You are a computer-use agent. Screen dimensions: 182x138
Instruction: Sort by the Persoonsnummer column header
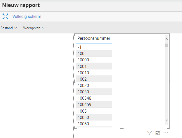pyautogui.click(x=94, y=38)
